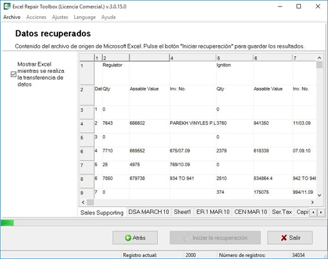Switch to the Sales Supporting sheet tab
This screenshot has width=328, height=259.
102,212
